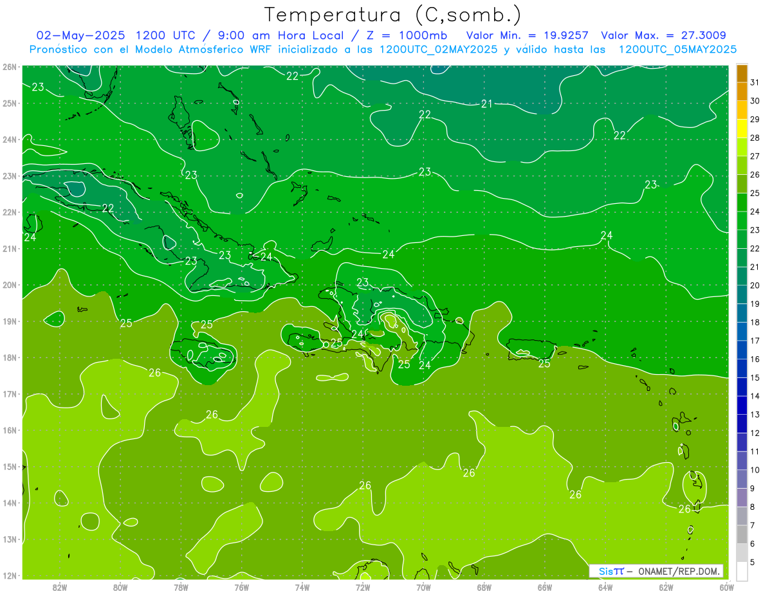
Task: Click the '18N' latitude axis label
Action: (10, 357)
